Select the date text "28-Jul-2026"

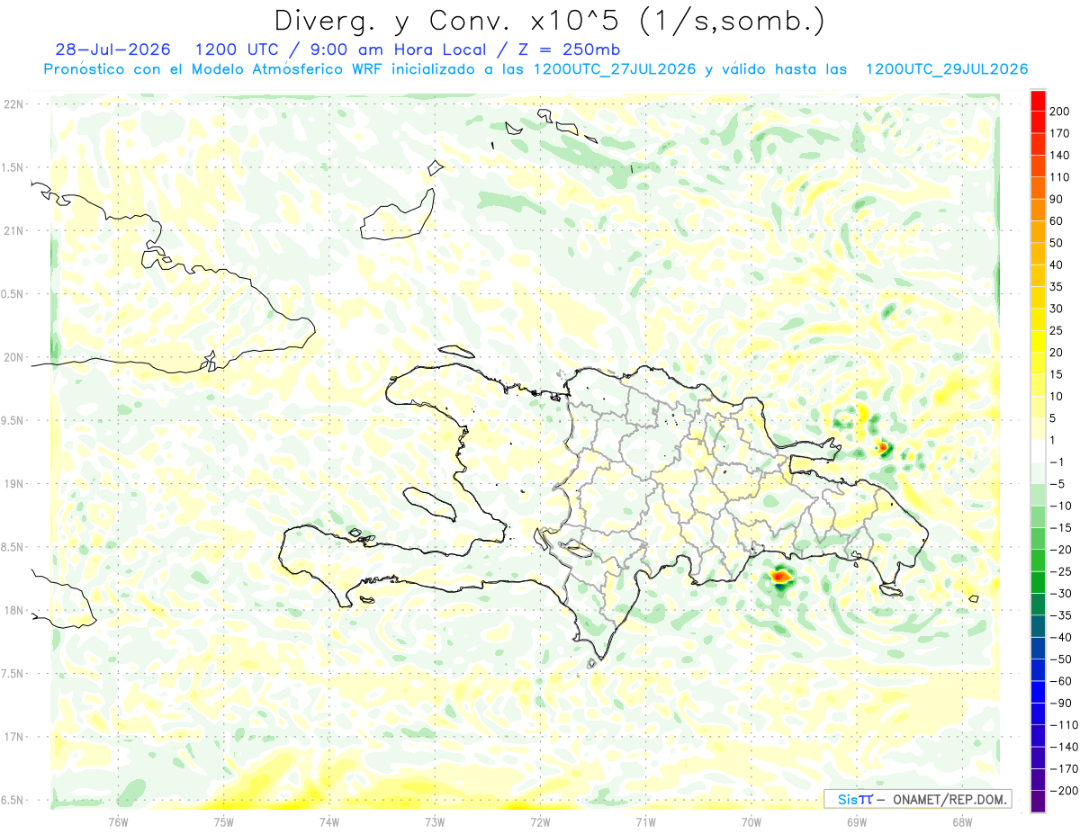click(112, 49)
